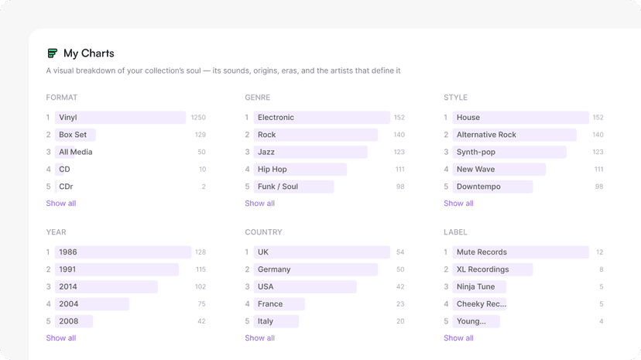Select the 2008 year bar
Image resolution: width=641 pixels, height=360 pixels.
(x=74, y=321)
